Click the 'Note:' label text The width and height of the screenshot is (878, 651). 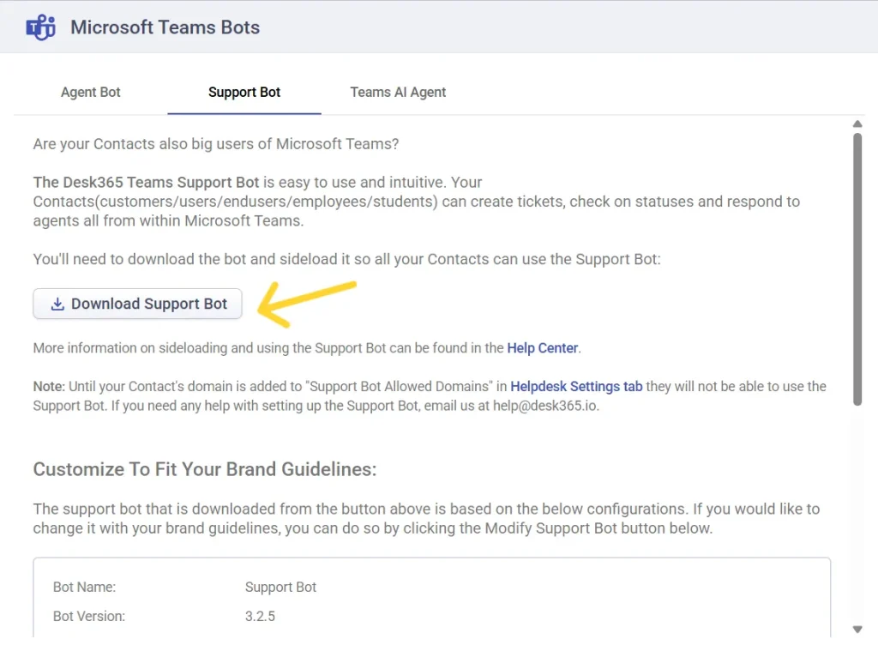[49, 387]
